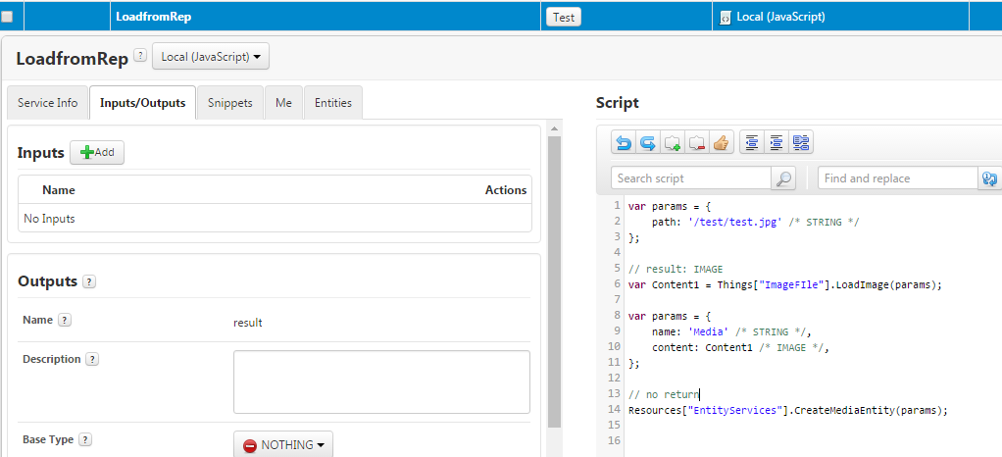Image resolution: width=1002 pixels, height=457 pixels.
Task: Open the Me tab
Action: coord(283,102)
